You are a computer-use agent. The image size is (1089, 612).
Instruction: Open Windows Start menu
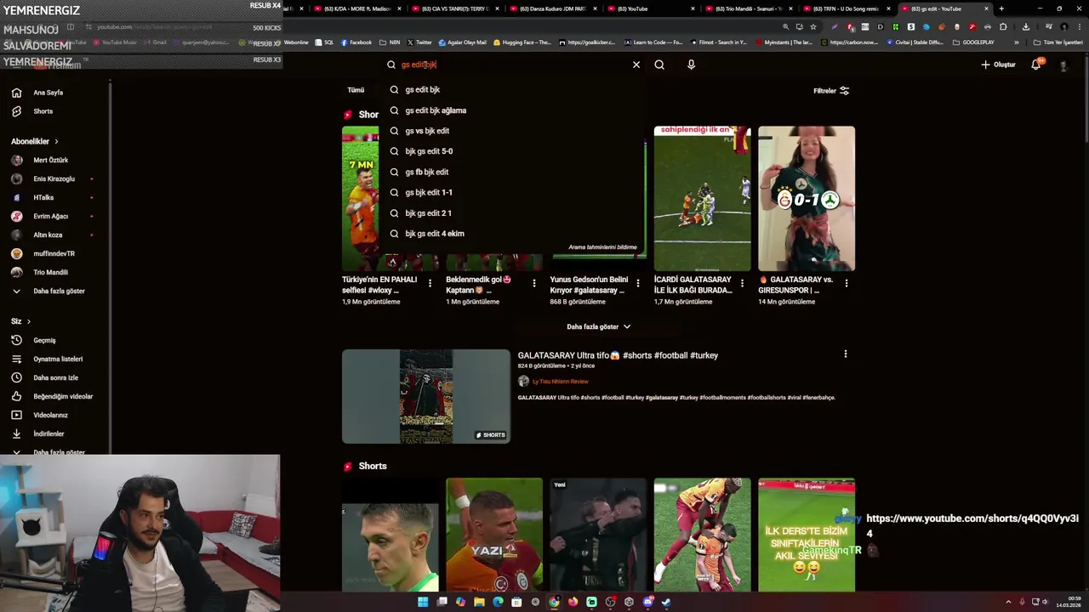click(x=423, y=602)
